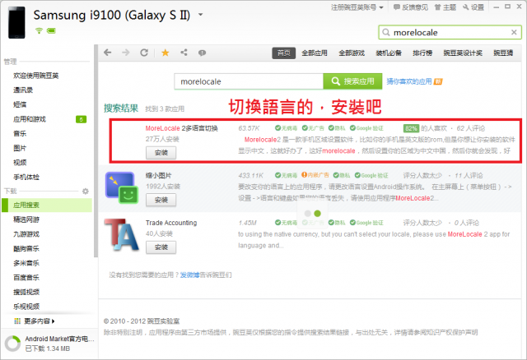Open 多米音乐 in sidebar

(x=26, y=263)
